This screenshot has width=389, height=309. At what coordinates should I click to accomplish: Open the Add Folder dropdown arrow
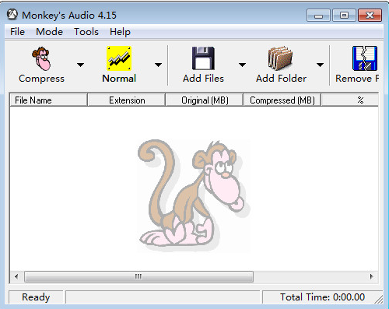pos(321,65)
